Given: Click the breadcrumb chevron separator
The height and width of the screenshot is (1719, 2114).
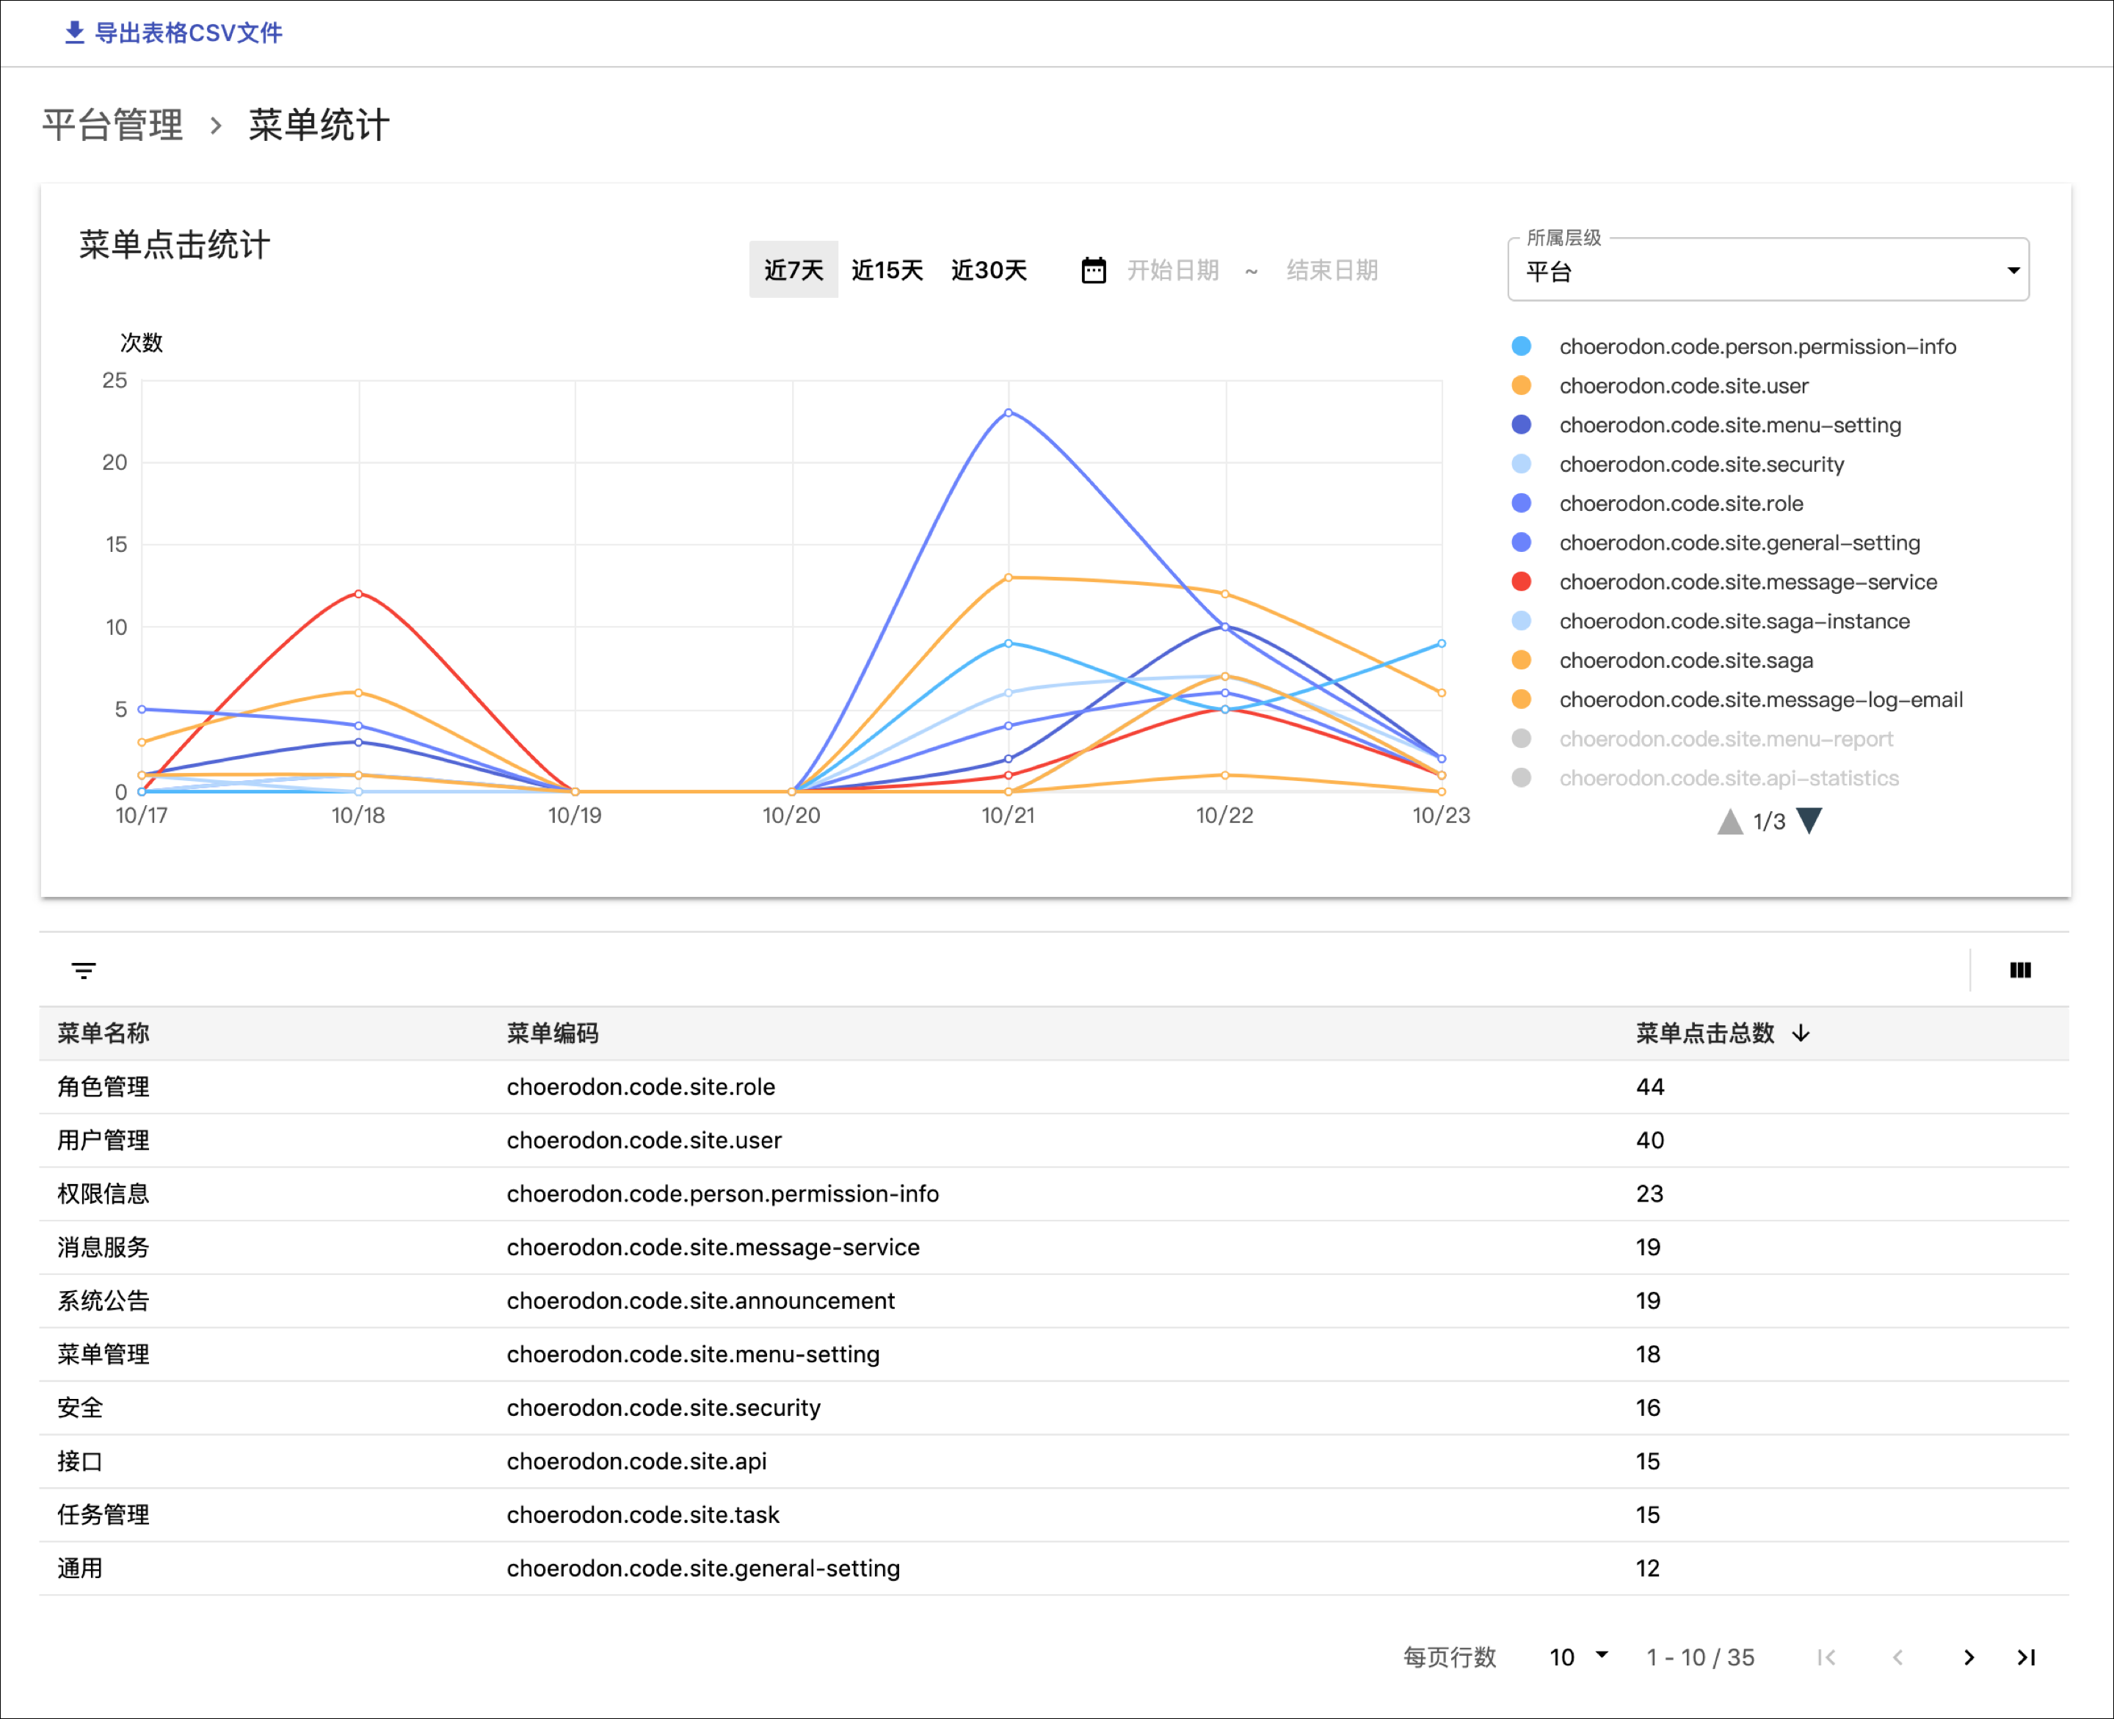Looking at the screenshot, I should click(216, 126).
